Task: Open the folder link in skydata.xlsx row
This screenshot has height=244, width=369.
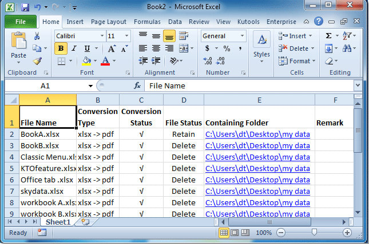Action: tap(257, 191)
